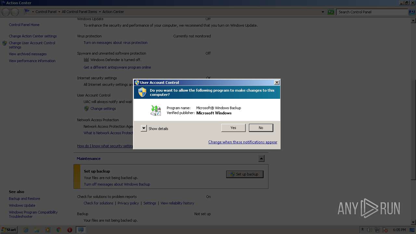
Task: Open dropdown arrow after Control Panel breadcrumb
Action: pos(59,12)
